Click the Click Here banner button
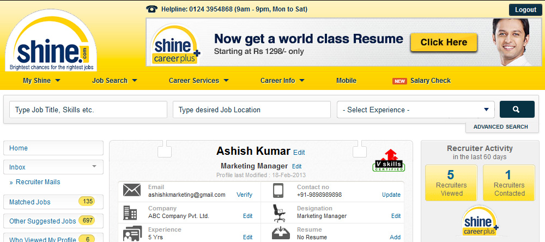Viewport: 545px width, 242px height. [444, 43]
